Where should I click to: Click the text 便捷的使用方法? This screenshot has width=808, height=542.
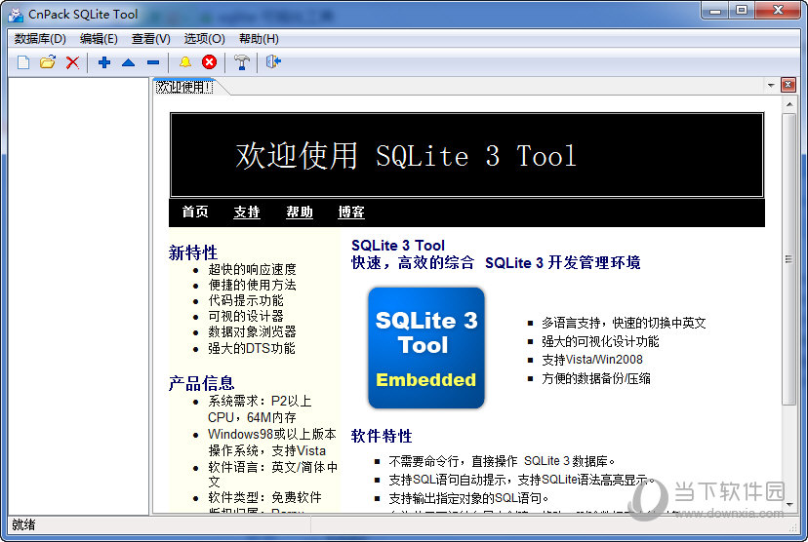pos(252,285)
